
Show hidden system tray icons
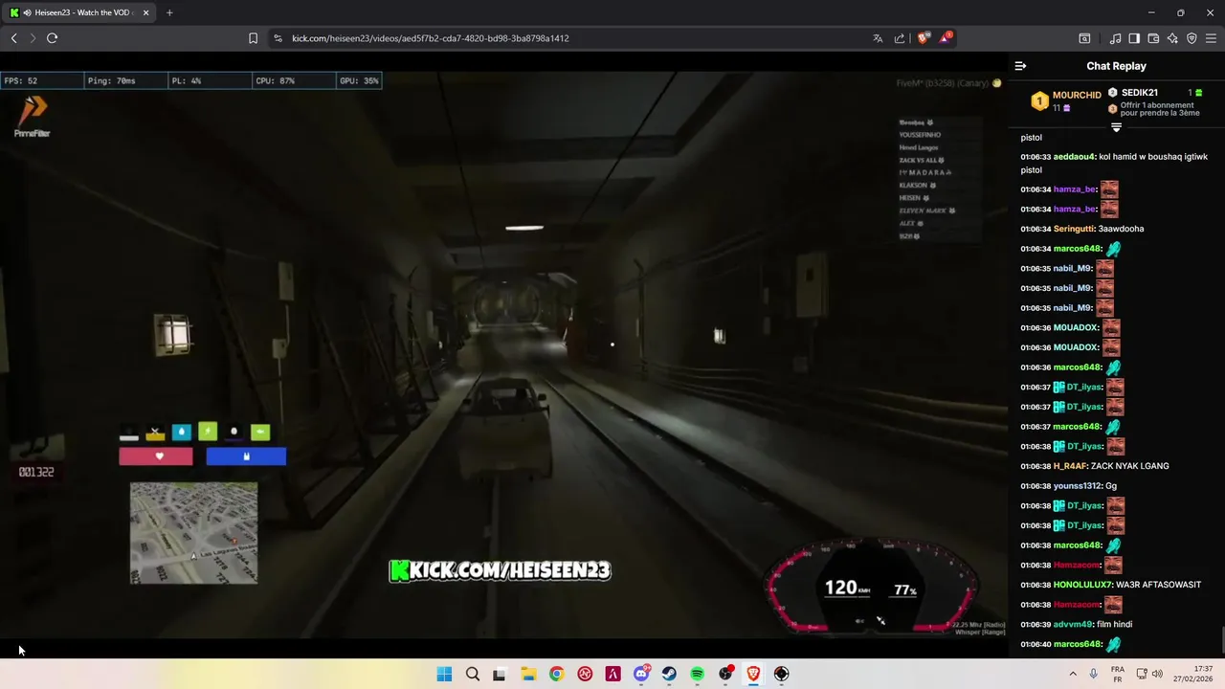point(1072,674)
